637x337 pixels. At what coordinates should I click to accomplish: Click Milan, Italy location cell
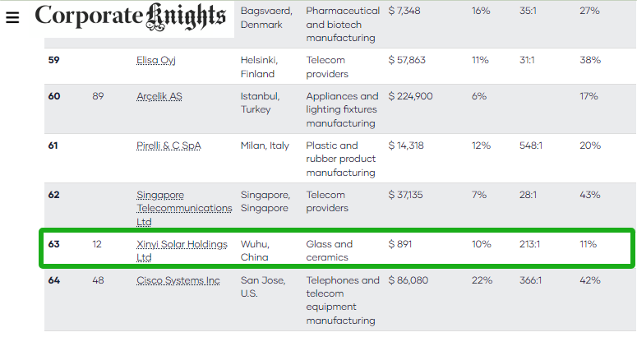(x=265, y=146)
